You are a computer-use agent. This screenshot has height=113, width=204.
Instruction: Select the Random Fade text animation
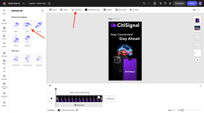tap(27, 59)
